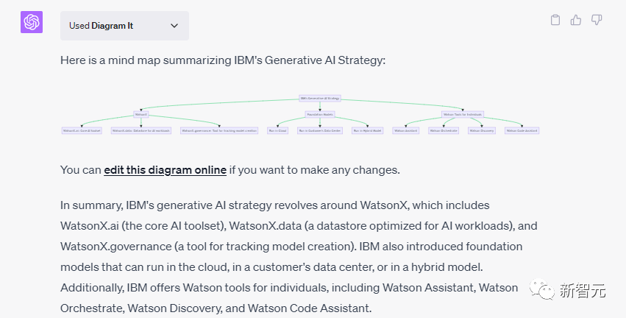The image size is (626, 318).
Task: Click the Watson Code Assistant diagram node
Action: (x=522, y=130)
